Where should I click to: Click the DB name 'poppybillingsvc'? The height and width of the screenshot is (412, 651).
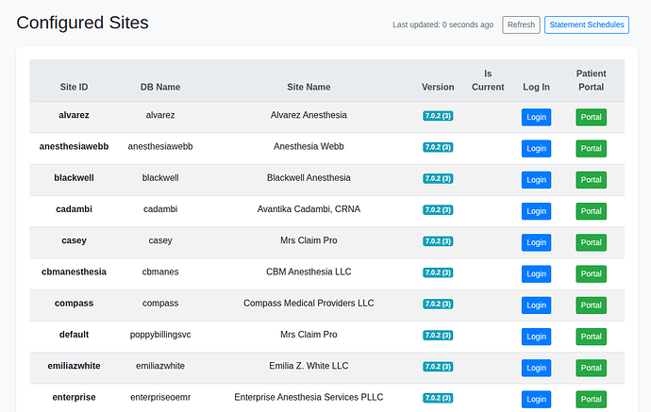tap(160, 335)
